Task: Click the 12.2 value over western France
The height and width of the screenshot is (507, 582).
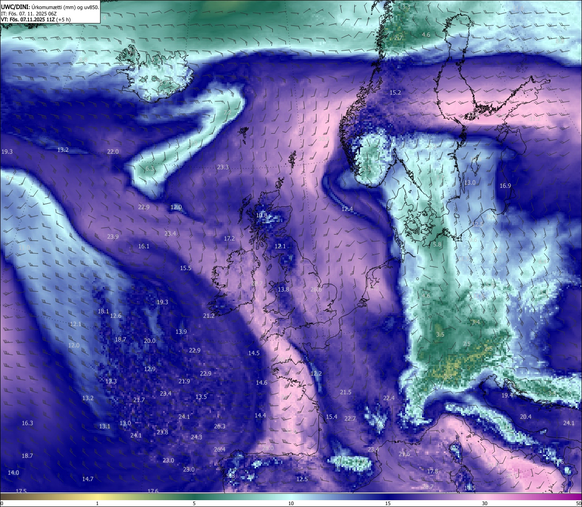Action: click(x=316, y=373)
